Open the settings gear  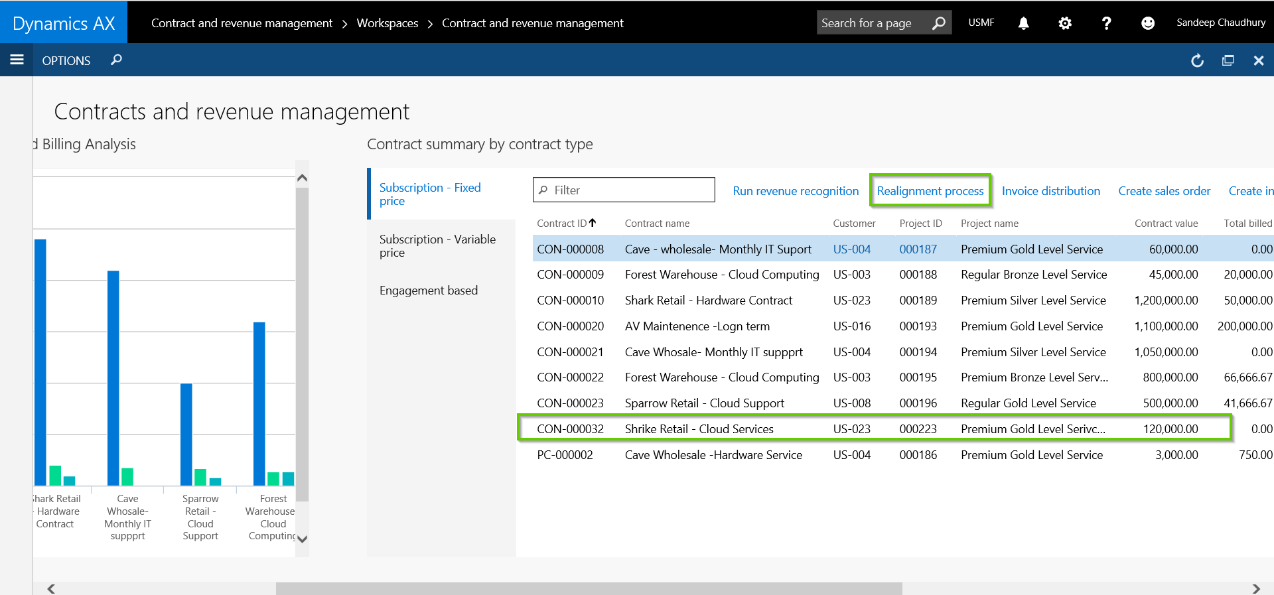click(x=1064, y=23)
